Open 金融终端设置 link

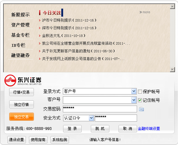coord(149,129)
